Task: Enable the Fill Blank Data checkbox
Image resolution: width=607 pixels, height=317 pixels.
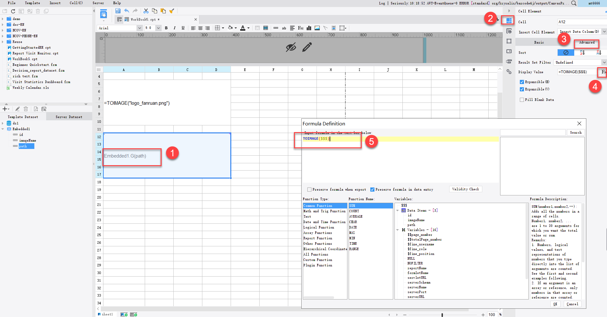Action: pos(522,100)
